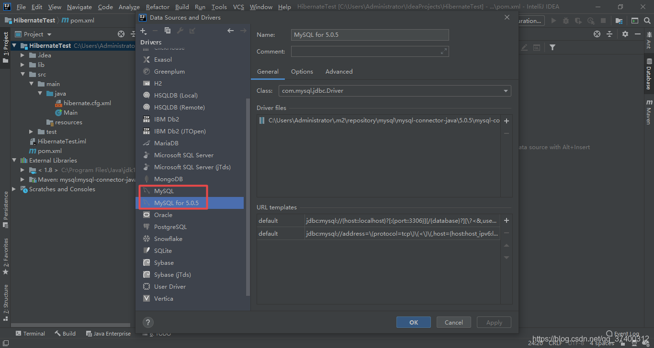Expand Scratches and Consoles node

click(14, 189)
